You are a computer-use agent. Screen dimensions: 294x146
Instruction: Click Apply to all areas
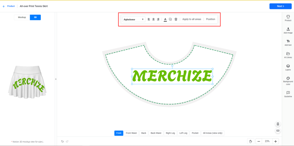coord(192,19)
